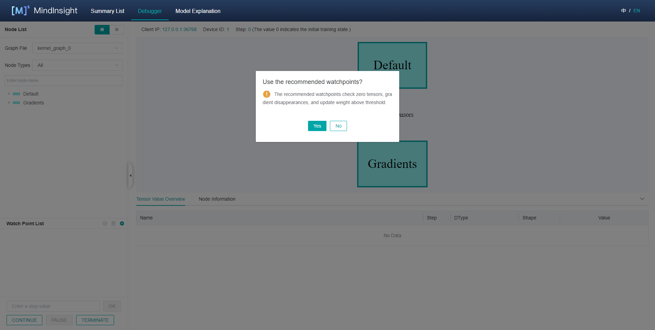Switch to Node Information tab

217,199
